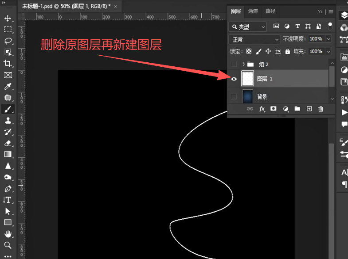Viewport: 348px width, 259px height.
Task: Collapse panels with double-arrow icon
Action: 320,12
